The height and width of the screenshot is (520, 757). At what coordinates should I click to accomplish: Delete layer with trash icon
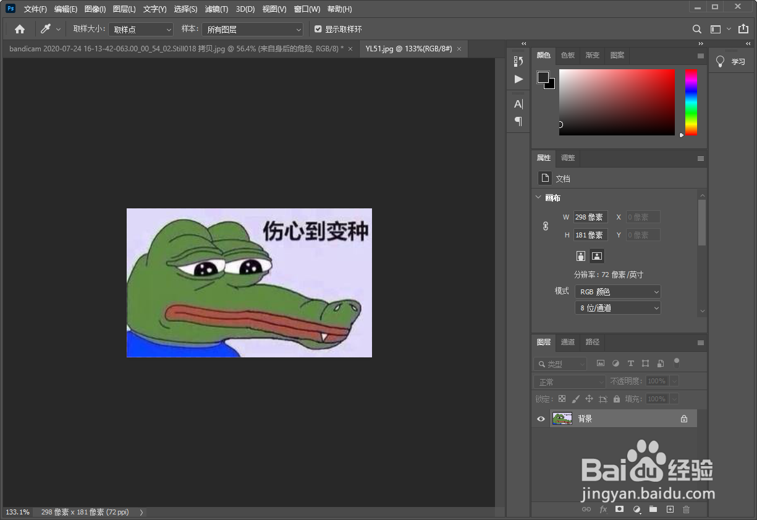click(686, 509)
